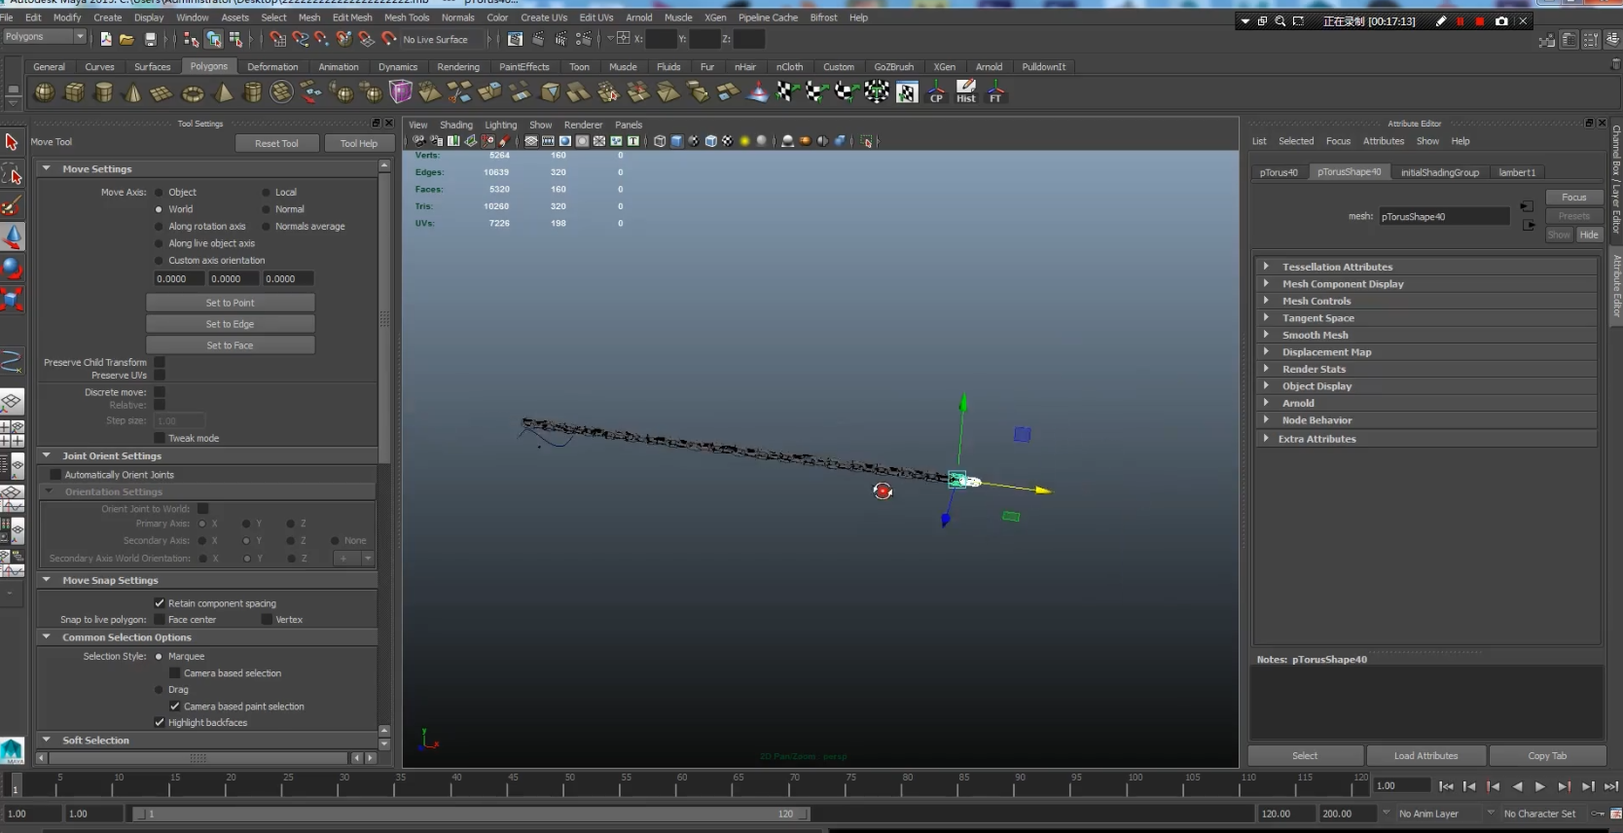
Task: Choose Along rotation axis option
Action: [159, 227]
